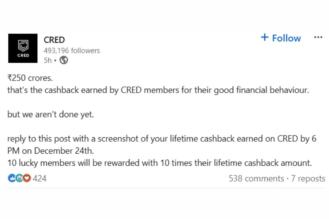Screen dimensions: 329x219
Task: Click the plus sign beside Follow
Action: pyautogui.click(x=265, y=38)
